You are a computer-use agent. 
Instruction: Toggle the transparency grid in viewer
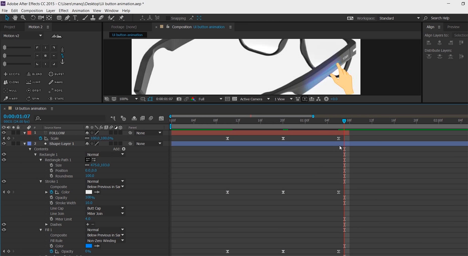point(234,99)
